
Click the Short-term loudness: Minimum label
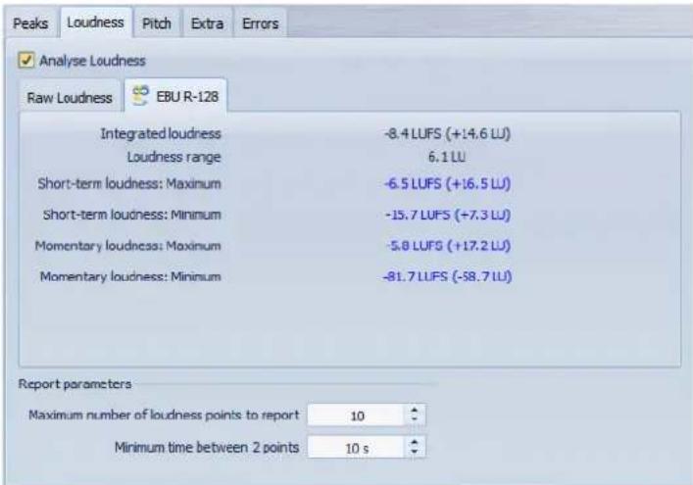(x=131, y=215)
